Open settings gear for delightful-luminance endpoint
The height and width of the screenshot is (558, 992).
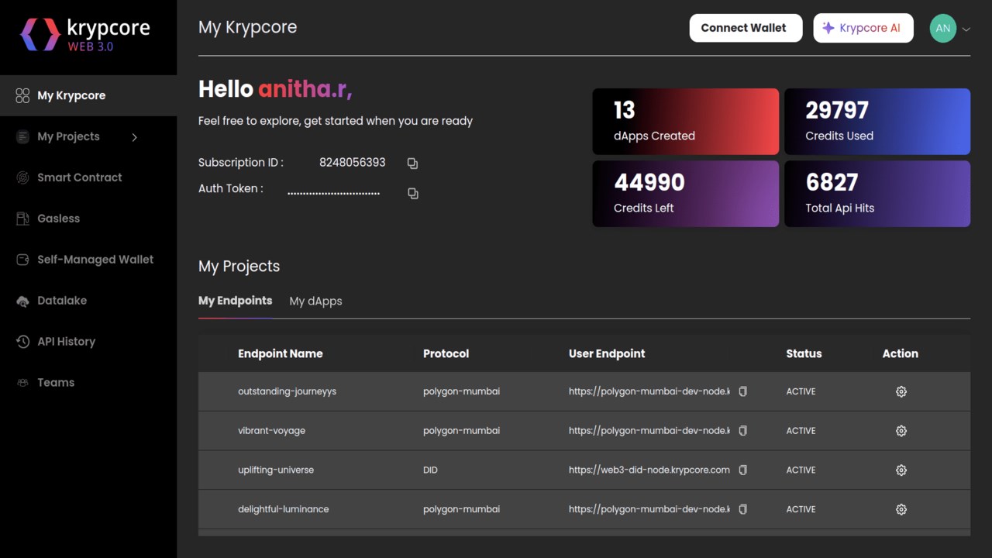901,510
